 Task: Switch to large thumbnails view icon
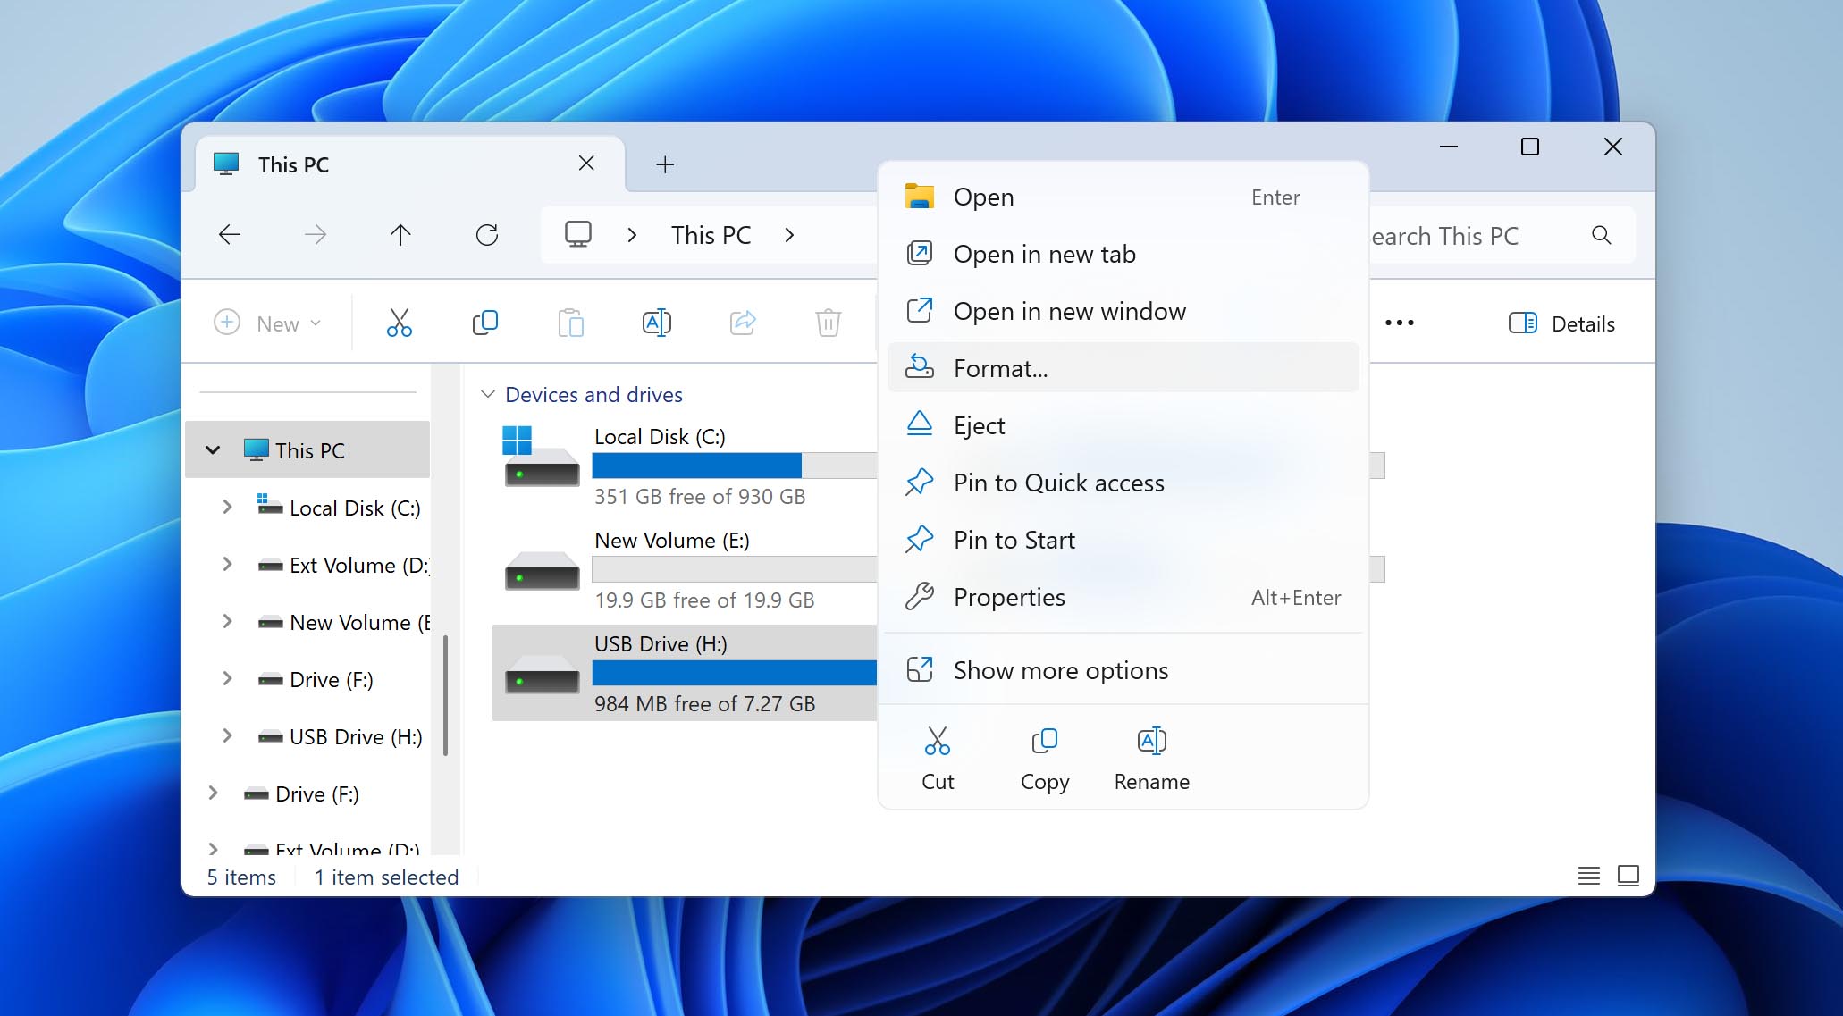(1628, 876)
